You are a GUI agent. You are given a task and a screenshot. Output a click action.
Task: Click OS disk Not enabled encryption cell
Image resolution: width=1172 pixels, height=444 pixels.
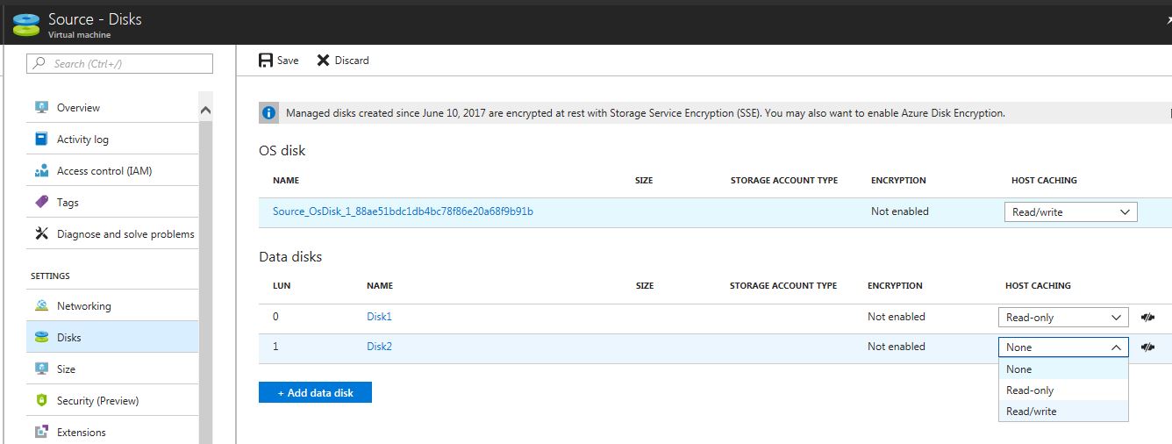pyautogui.click(x=899, y=211)
